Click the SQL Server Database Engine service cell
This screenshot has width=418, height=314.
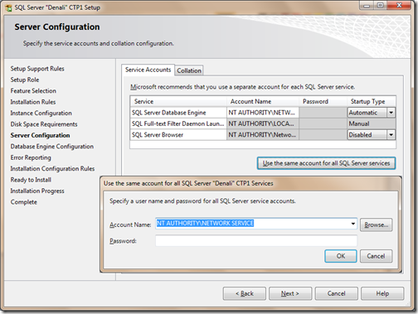point(178,113)
